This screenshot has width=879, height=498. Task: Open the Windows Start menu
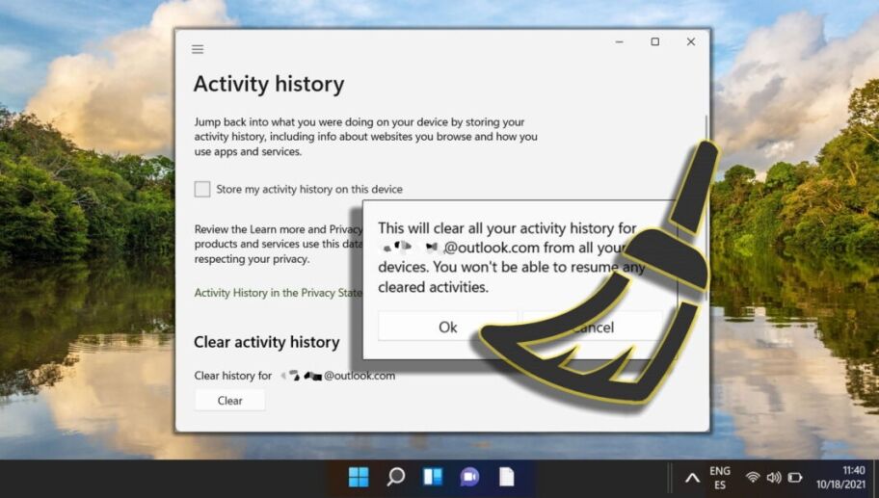(x=359, y=477)
